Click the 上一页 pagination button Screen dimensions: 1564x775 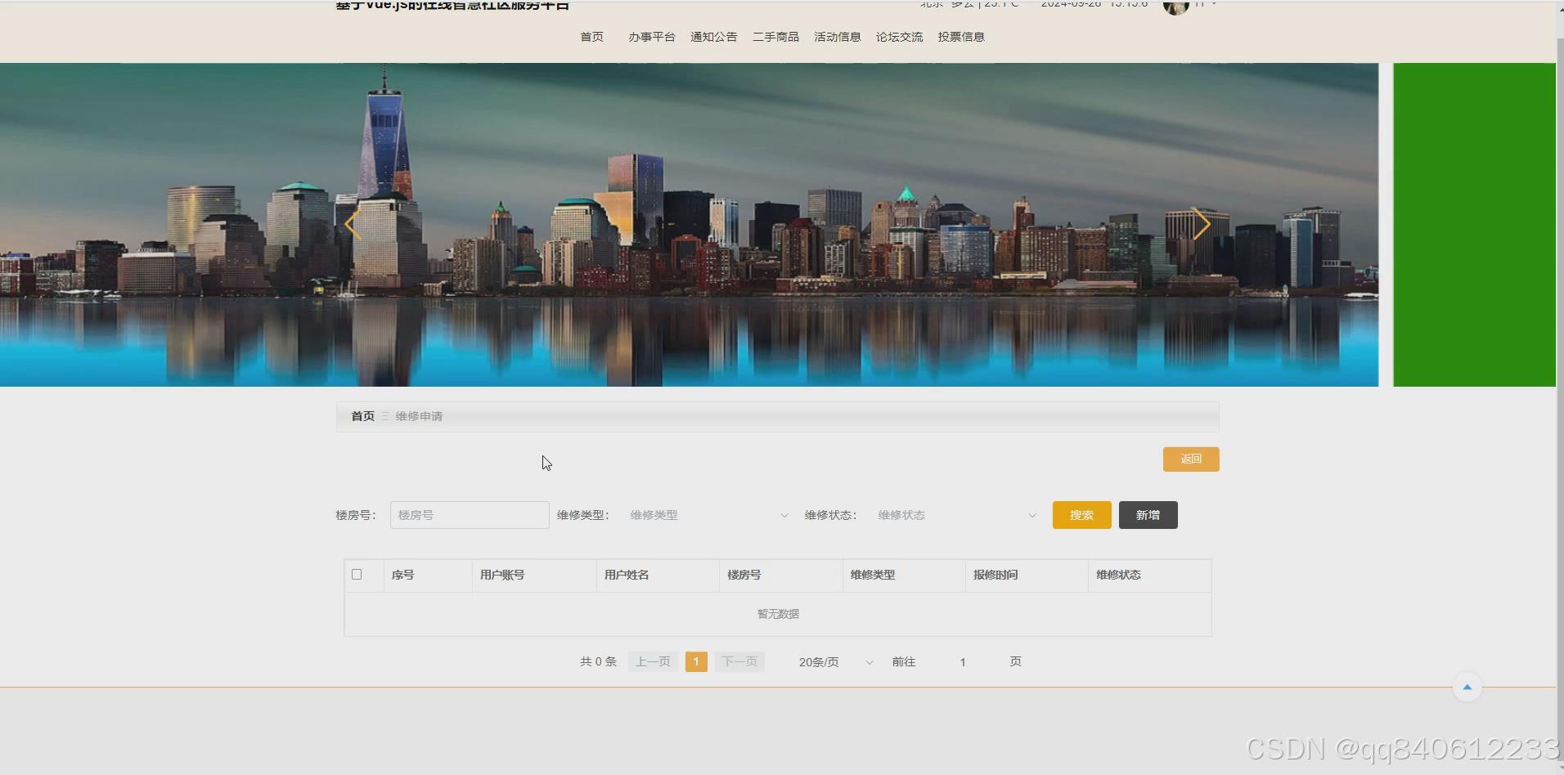point(653,662)
